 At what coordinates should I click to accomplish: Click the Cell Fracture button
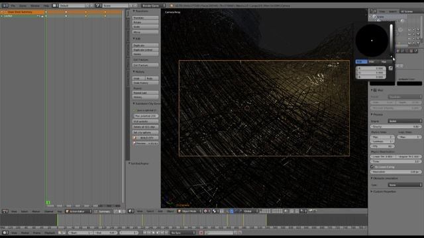[146, 65]
